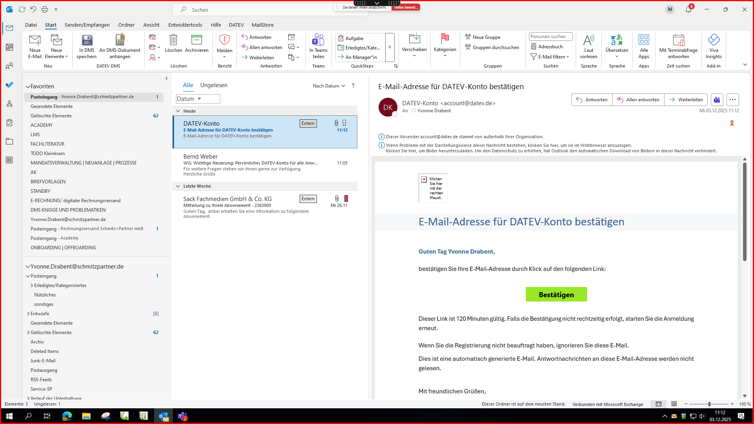The width and height of the screenshot is (754, 424).
Task: Click Mit Terminabfrage antworten icon
Action: pos(678,40)
